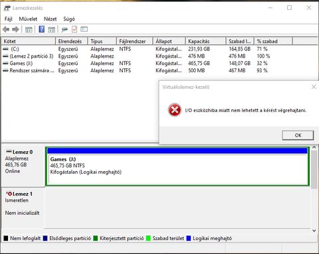The image size is (319, 254).
Task: Select the Lemez 0 disk label panel
Action: click(x=23, y=166)
